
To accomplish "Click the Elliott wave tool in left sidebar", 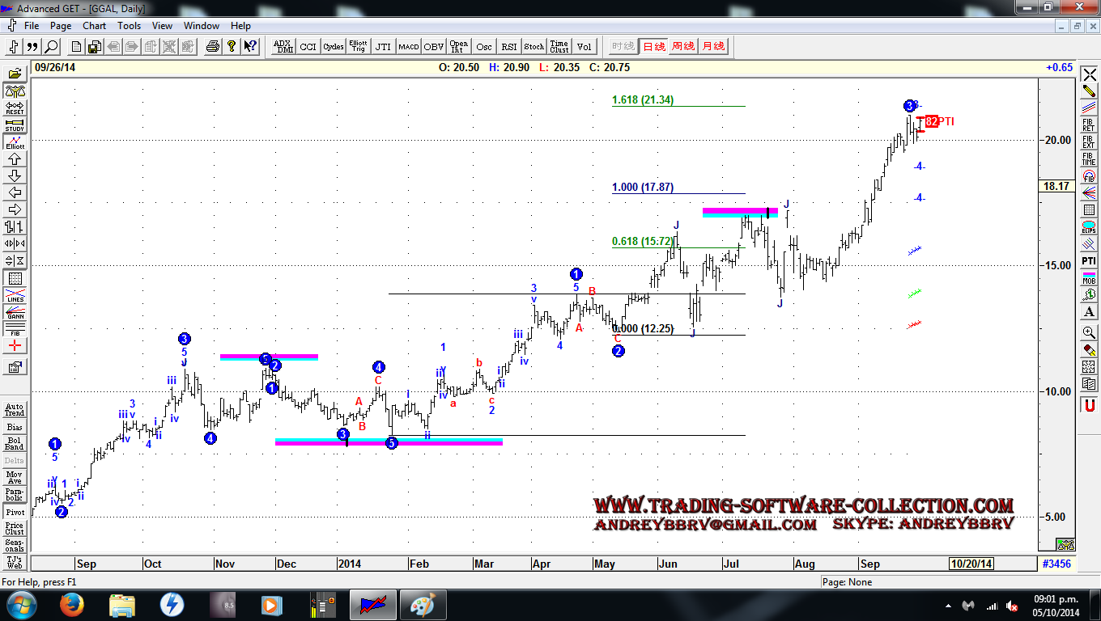I will (x=15, y=142).
